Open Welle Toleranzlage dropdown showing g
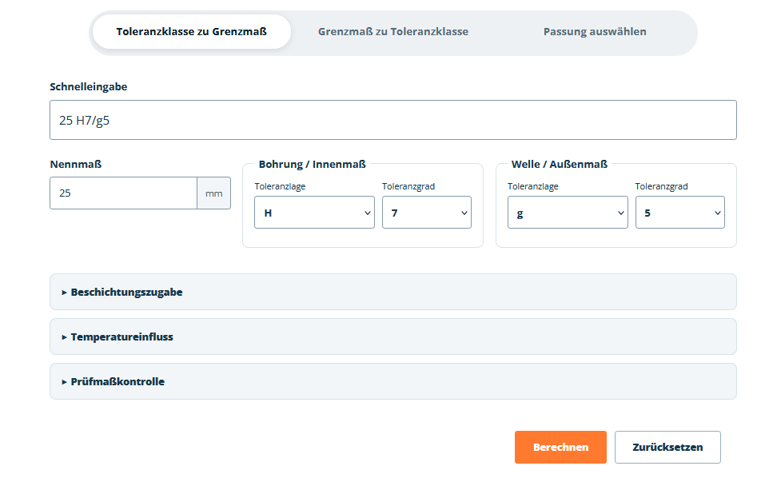This screenshot has width=777, height=478. pos(568,213)
